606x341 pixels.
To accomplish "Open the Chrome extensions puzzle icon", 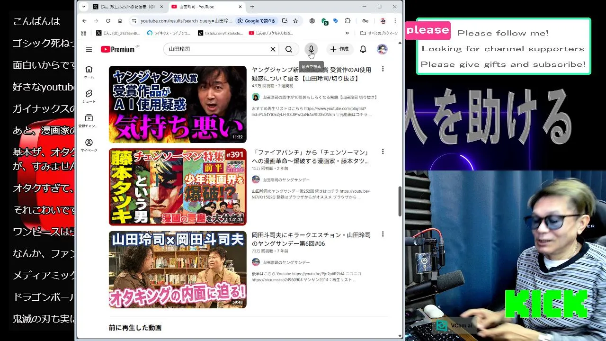I will pos(348,21).
